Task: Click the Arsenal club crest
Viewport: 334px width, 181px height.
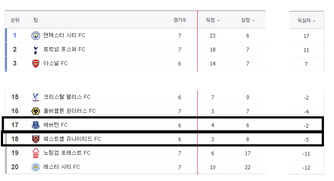Action: pyautogui.click(x=36, y=63)
